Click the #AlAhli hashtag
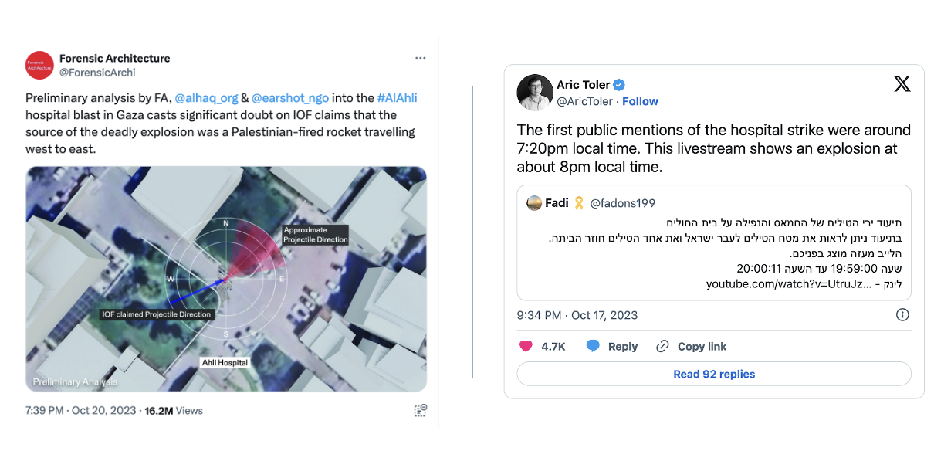951x451 pixels. pos(397,98)
